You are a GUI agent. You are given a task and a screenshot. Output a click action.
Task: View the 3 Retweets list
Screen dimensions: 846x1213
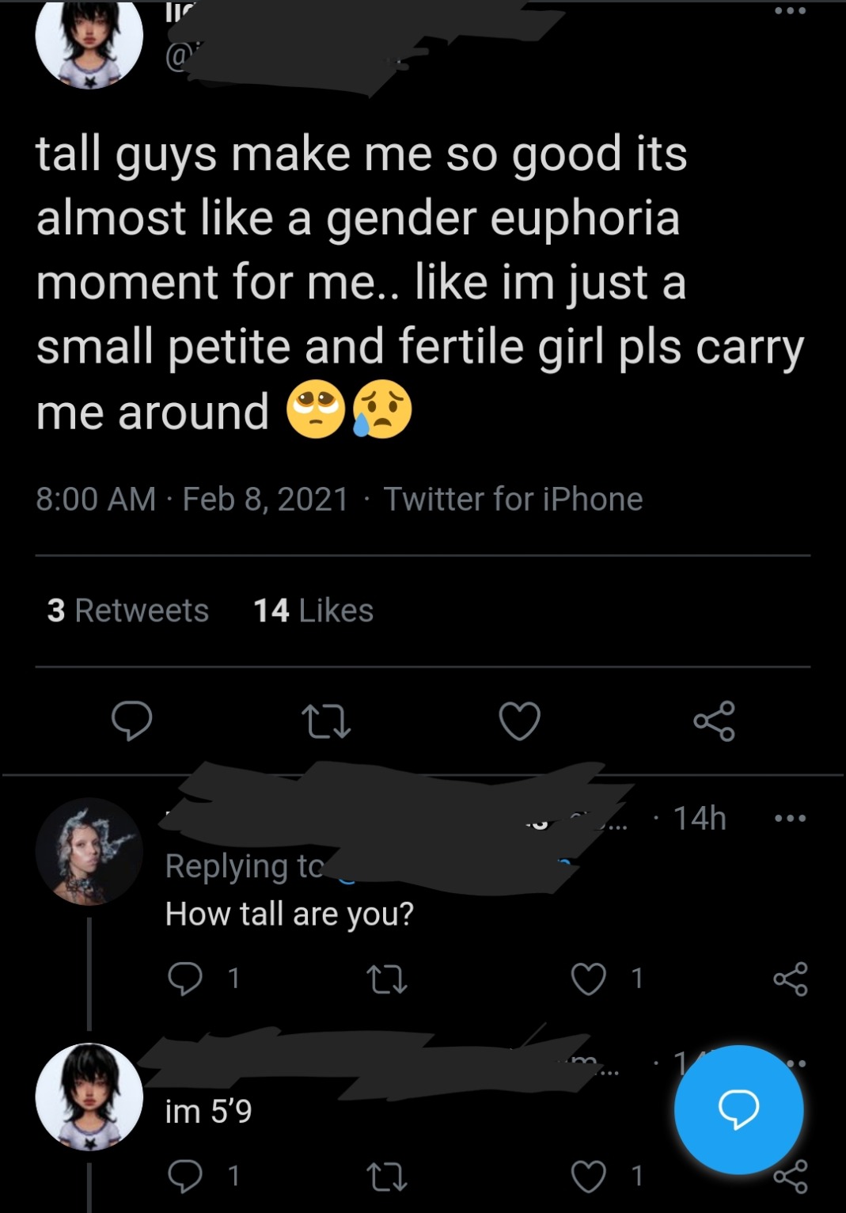(127, 610)
